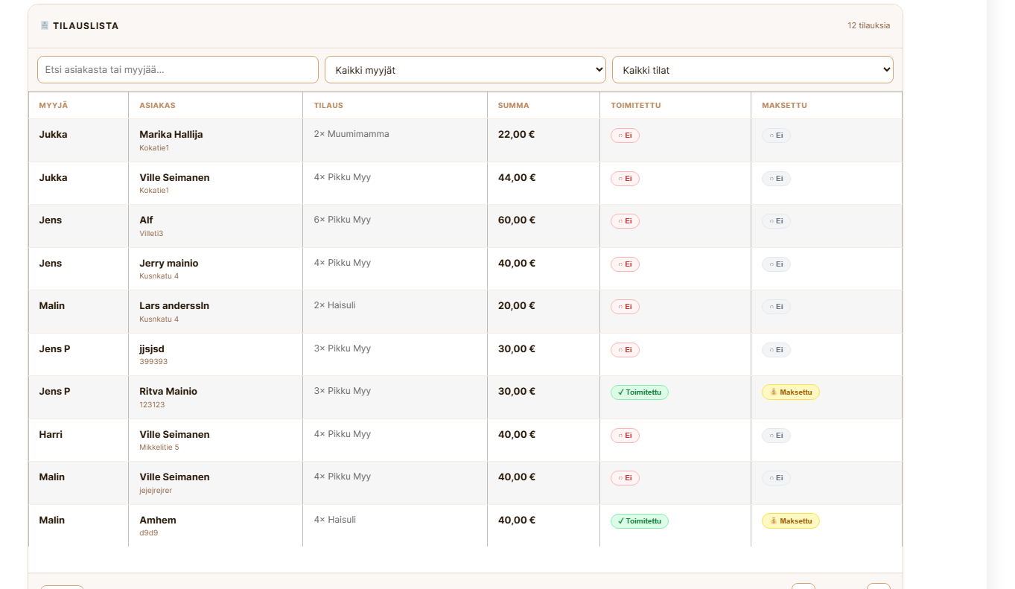The image size is (1015, 589).
Task: Click the 60,00 € sum
Action: (517, 220)
